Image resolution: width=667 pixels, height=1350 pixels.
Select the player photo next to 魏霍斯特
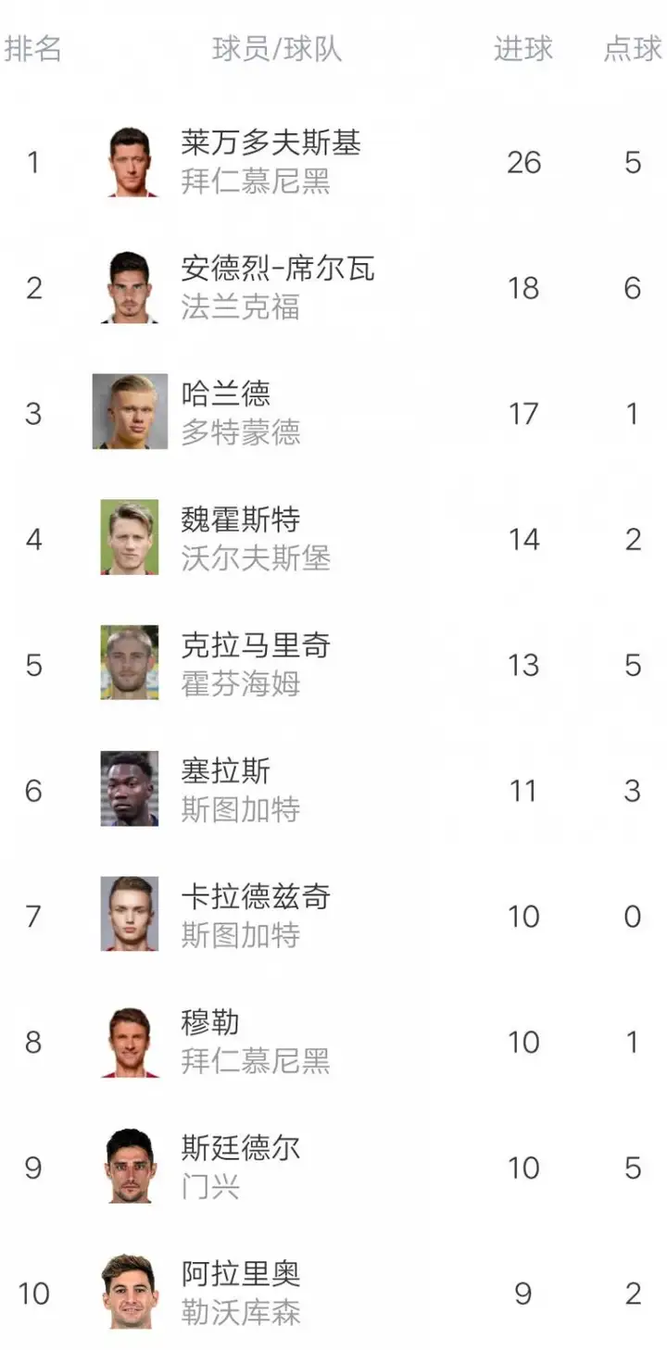point(130,538)
